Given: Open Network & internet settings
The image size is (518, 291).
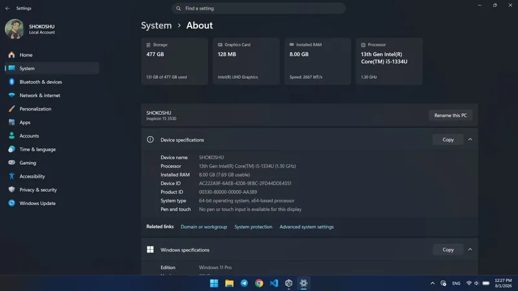Looking at the screenshot, I should (x=52, y=95).
